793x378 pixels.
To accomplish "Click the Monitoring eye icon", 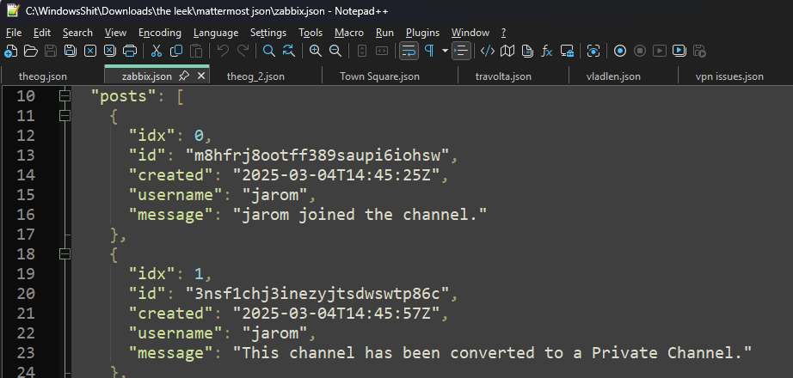I will tap(593, 51).
